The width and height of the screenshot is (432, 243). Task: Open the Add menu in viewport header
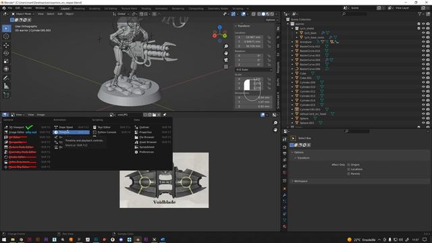tap(60, 13)
